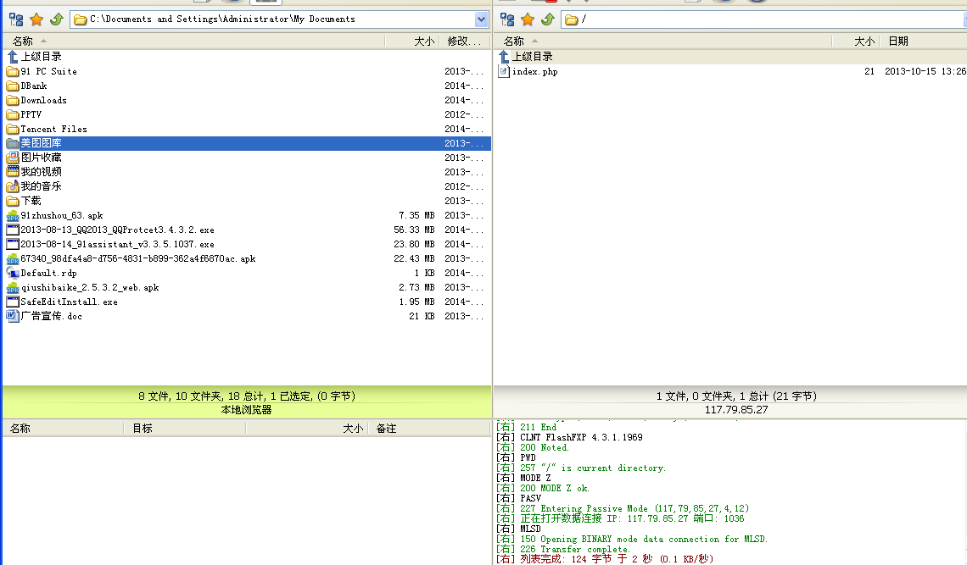Sort local files by 大小 column
The width and height of the screenshot is (967, 565).
[423, 42]
